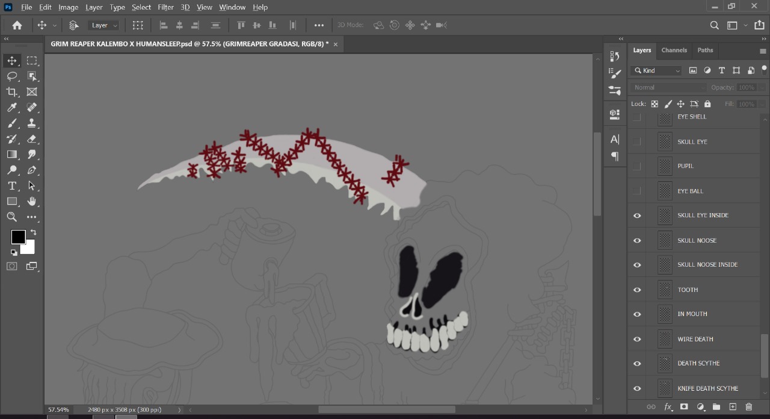Hide the TOOTH layer
Screen dimensions: 770x419
tap(637, 290)
